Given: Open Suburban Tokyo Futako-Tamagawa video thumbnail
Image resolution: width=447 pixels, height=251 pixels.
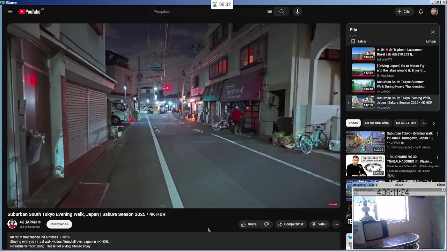Looking at the screenshot, I should (x=365, y=142).
